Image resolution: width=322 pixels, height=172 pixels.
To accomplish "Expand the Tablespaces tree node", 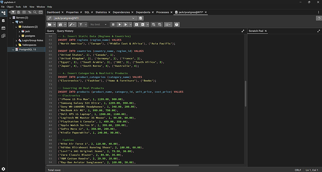I will [x=16, y=45].
